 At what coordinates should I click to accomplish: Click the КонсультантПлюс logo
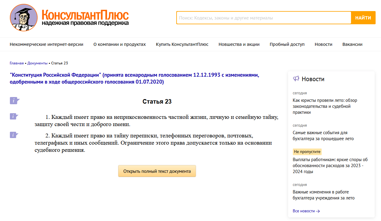(70, 18)
